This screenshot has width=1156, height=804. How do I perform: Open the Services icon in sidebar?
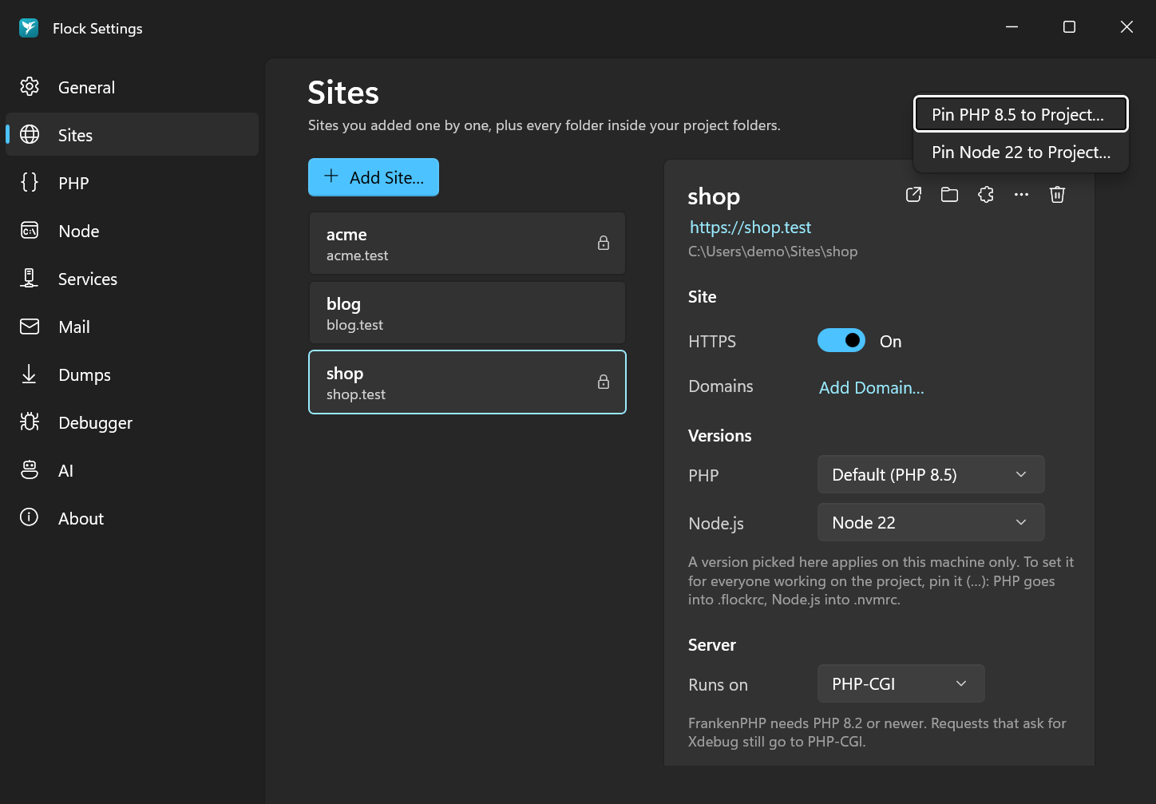point(30,279)
